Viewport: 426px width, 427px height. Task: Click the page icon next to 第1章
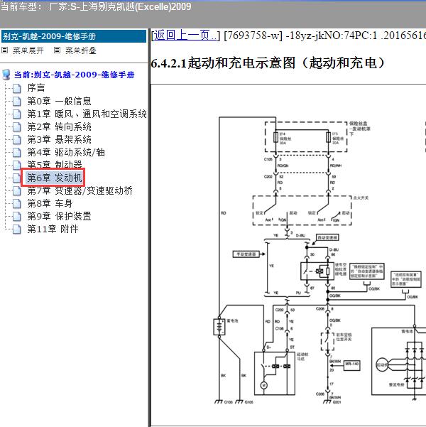tap(17, 114)
